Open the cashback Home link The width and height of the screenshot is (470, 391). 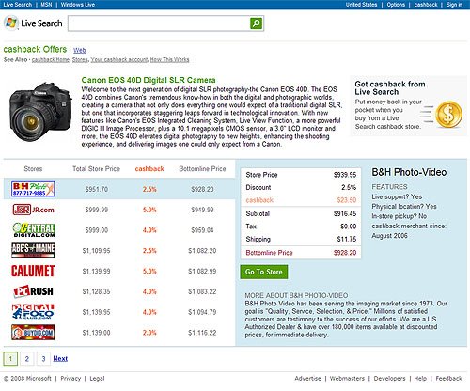51,59
